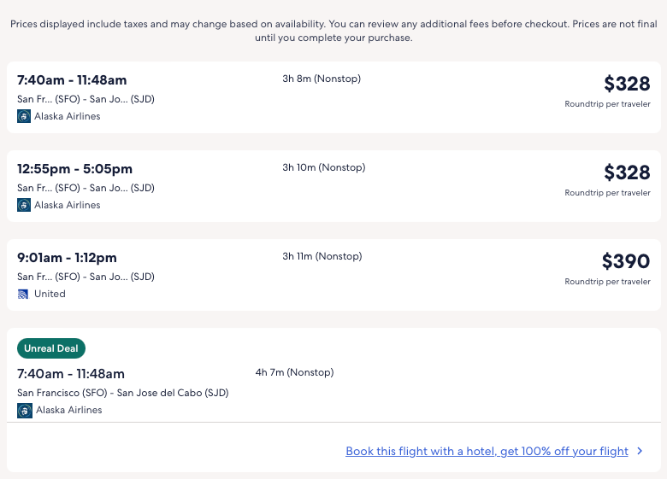Screen dimensions: 667x479
Task: Click Alaska Airlines logo on 12:55pm flight
Action: click(24, 205)
